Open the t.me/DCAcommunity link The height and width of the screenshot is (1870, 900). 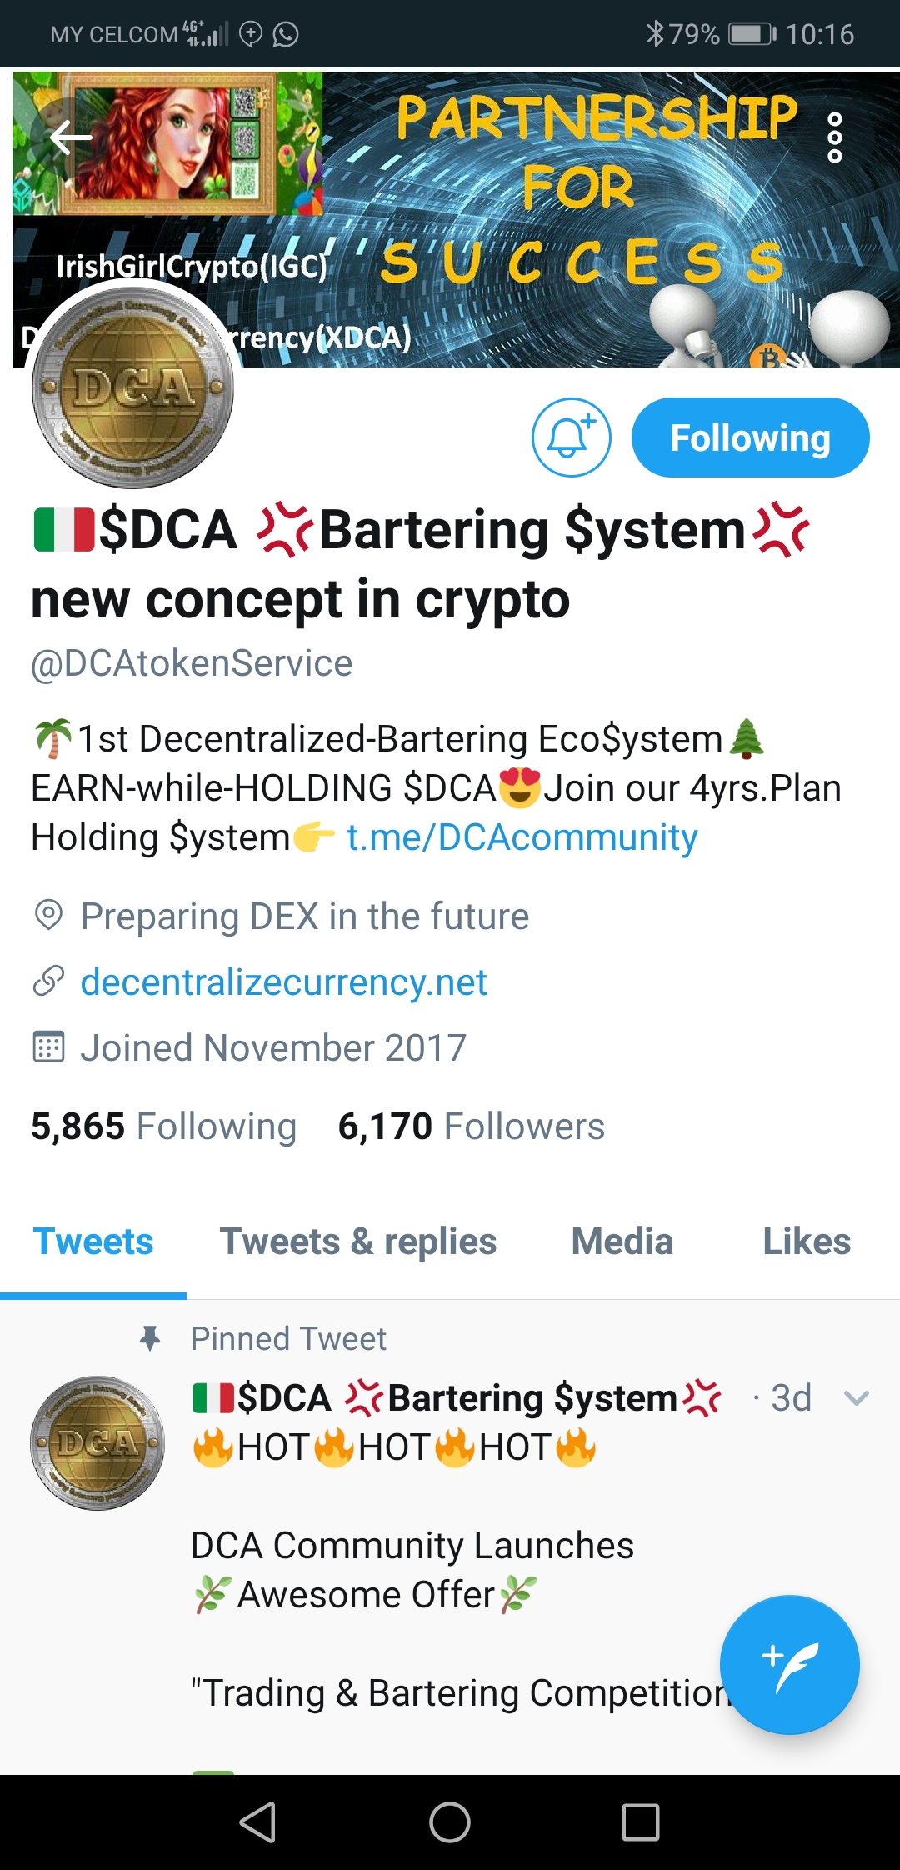coord(522,837)
